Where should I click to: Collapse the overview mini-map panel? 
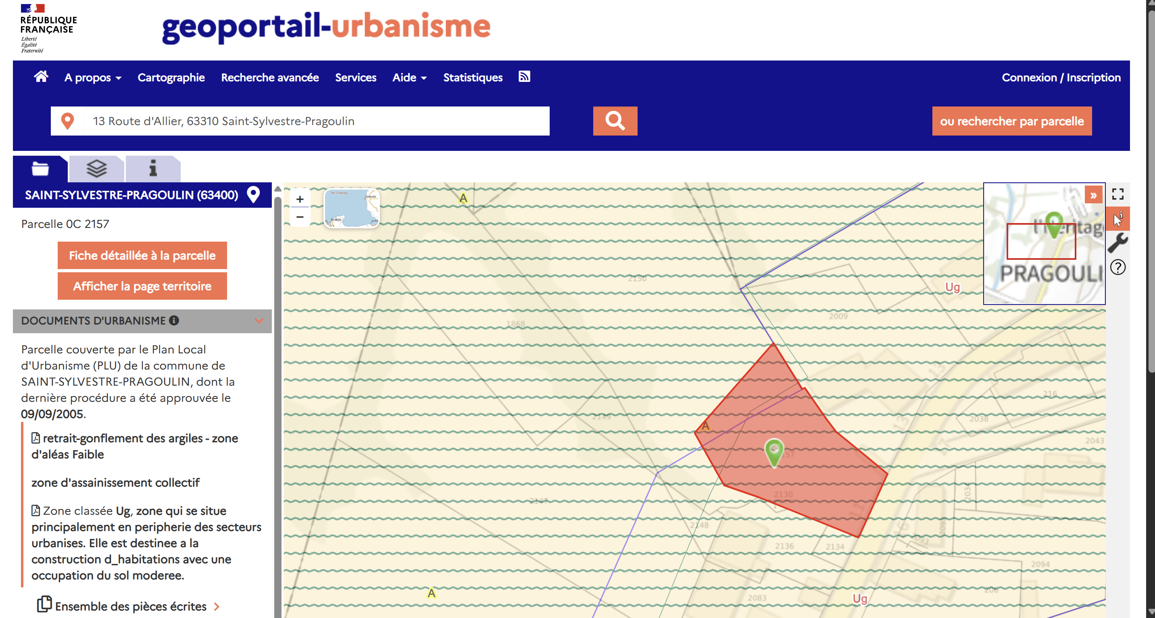click(x=1093, y=195)
